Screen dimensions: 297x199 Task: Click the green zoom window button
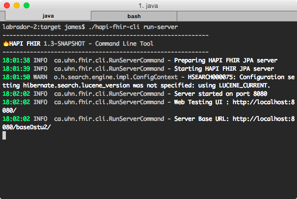26,5
